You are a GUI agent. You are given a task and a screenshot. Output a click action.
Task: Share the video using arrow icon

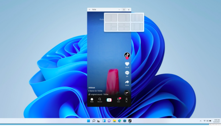tap(127, 82)
